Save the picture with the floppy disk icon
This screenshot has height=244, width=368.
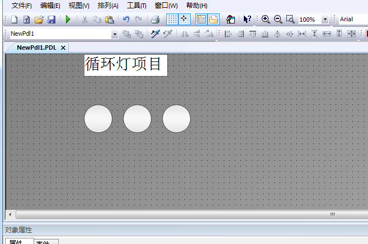coord(51,20)
